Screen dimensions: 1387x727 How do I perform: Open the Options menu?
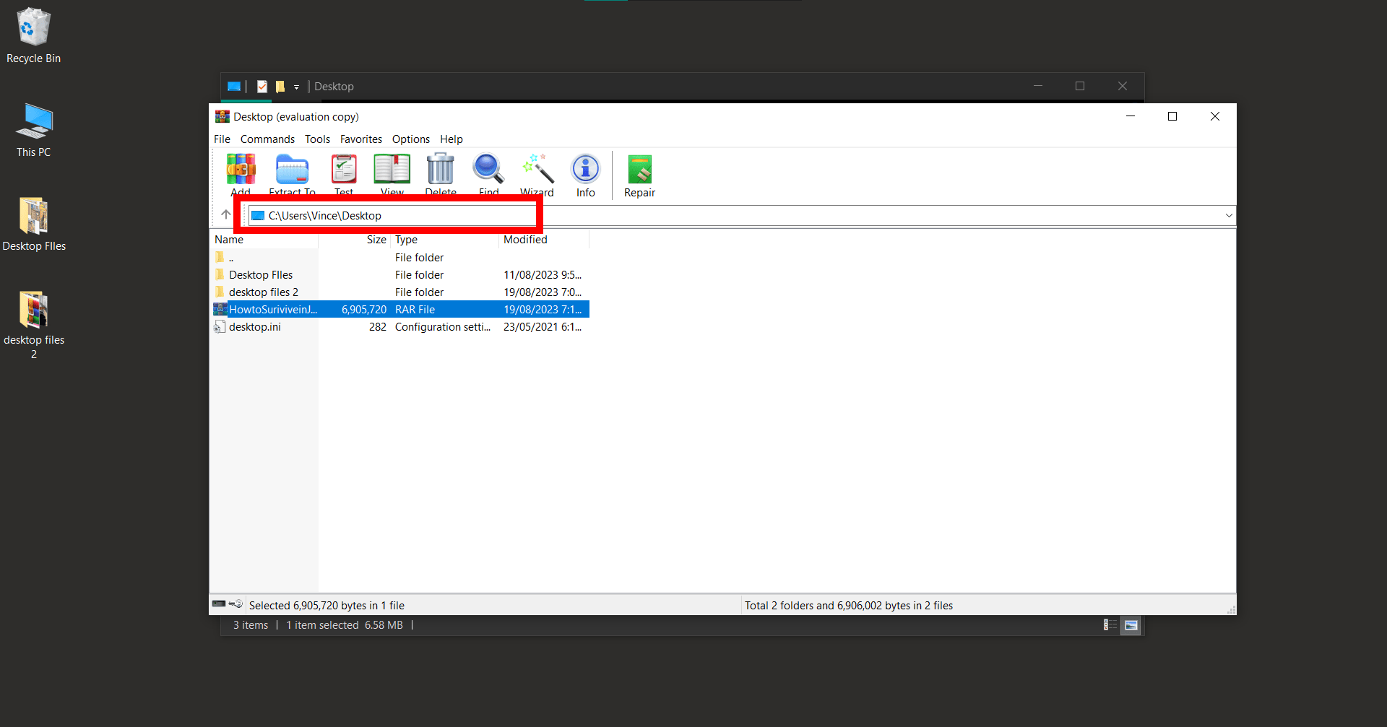point(410,139)
